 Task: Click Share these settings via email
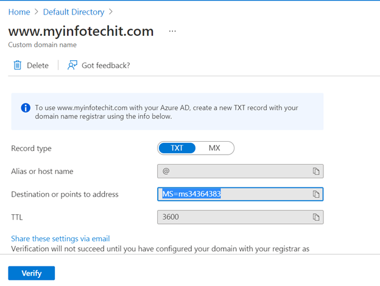point(60,239)
